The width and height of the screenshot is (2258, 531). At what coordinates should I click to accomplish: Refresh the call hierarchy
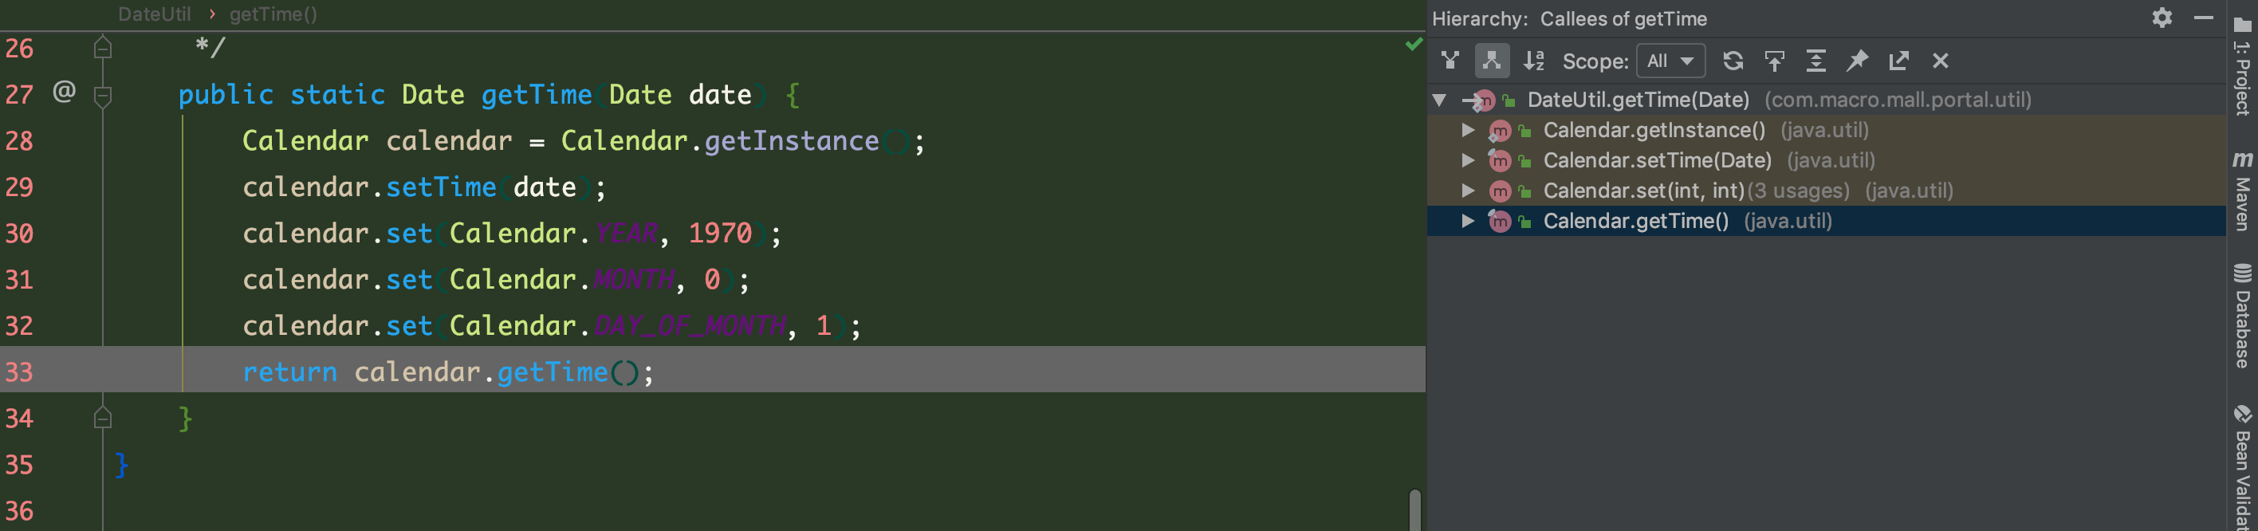[x=1733, y=61]
